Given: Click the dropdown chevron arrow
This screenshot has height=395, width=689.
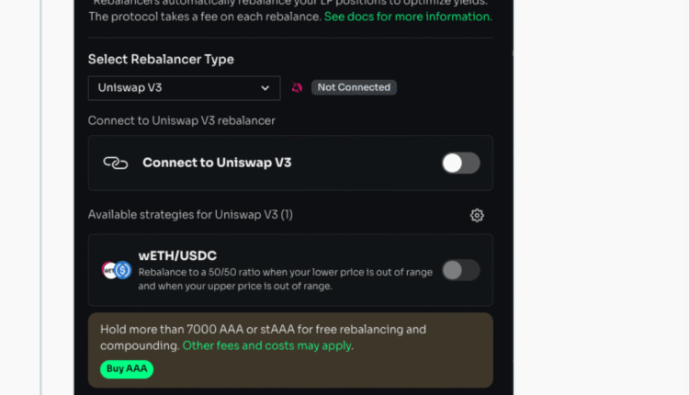Looking at the screenshot, I should 265,87.
